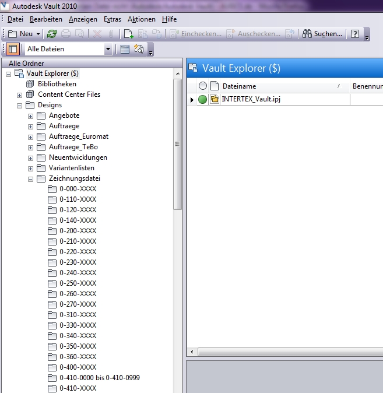Click the Auschecken... button
This screenshot has width=383, height=393.
click(253, 34)
